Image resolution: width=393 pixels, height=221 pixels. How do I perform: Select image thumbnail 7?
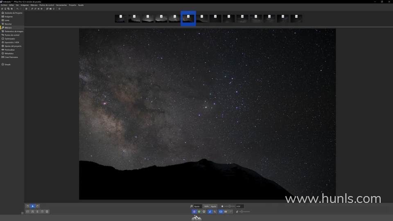point(202,18)
